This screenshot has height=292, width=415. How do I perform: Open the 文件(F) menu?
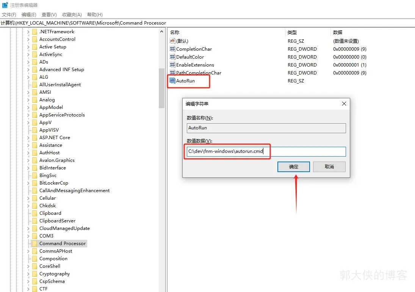pyautogui.click(x=9, y=14)
